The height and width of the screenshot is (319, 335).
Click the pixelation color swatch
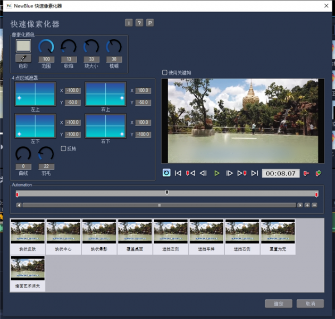point(23,46)
